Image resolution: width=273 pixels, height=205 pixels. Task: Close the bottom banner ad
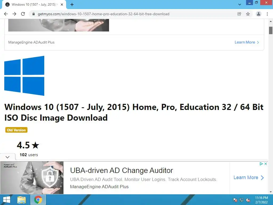coord(266,164)
